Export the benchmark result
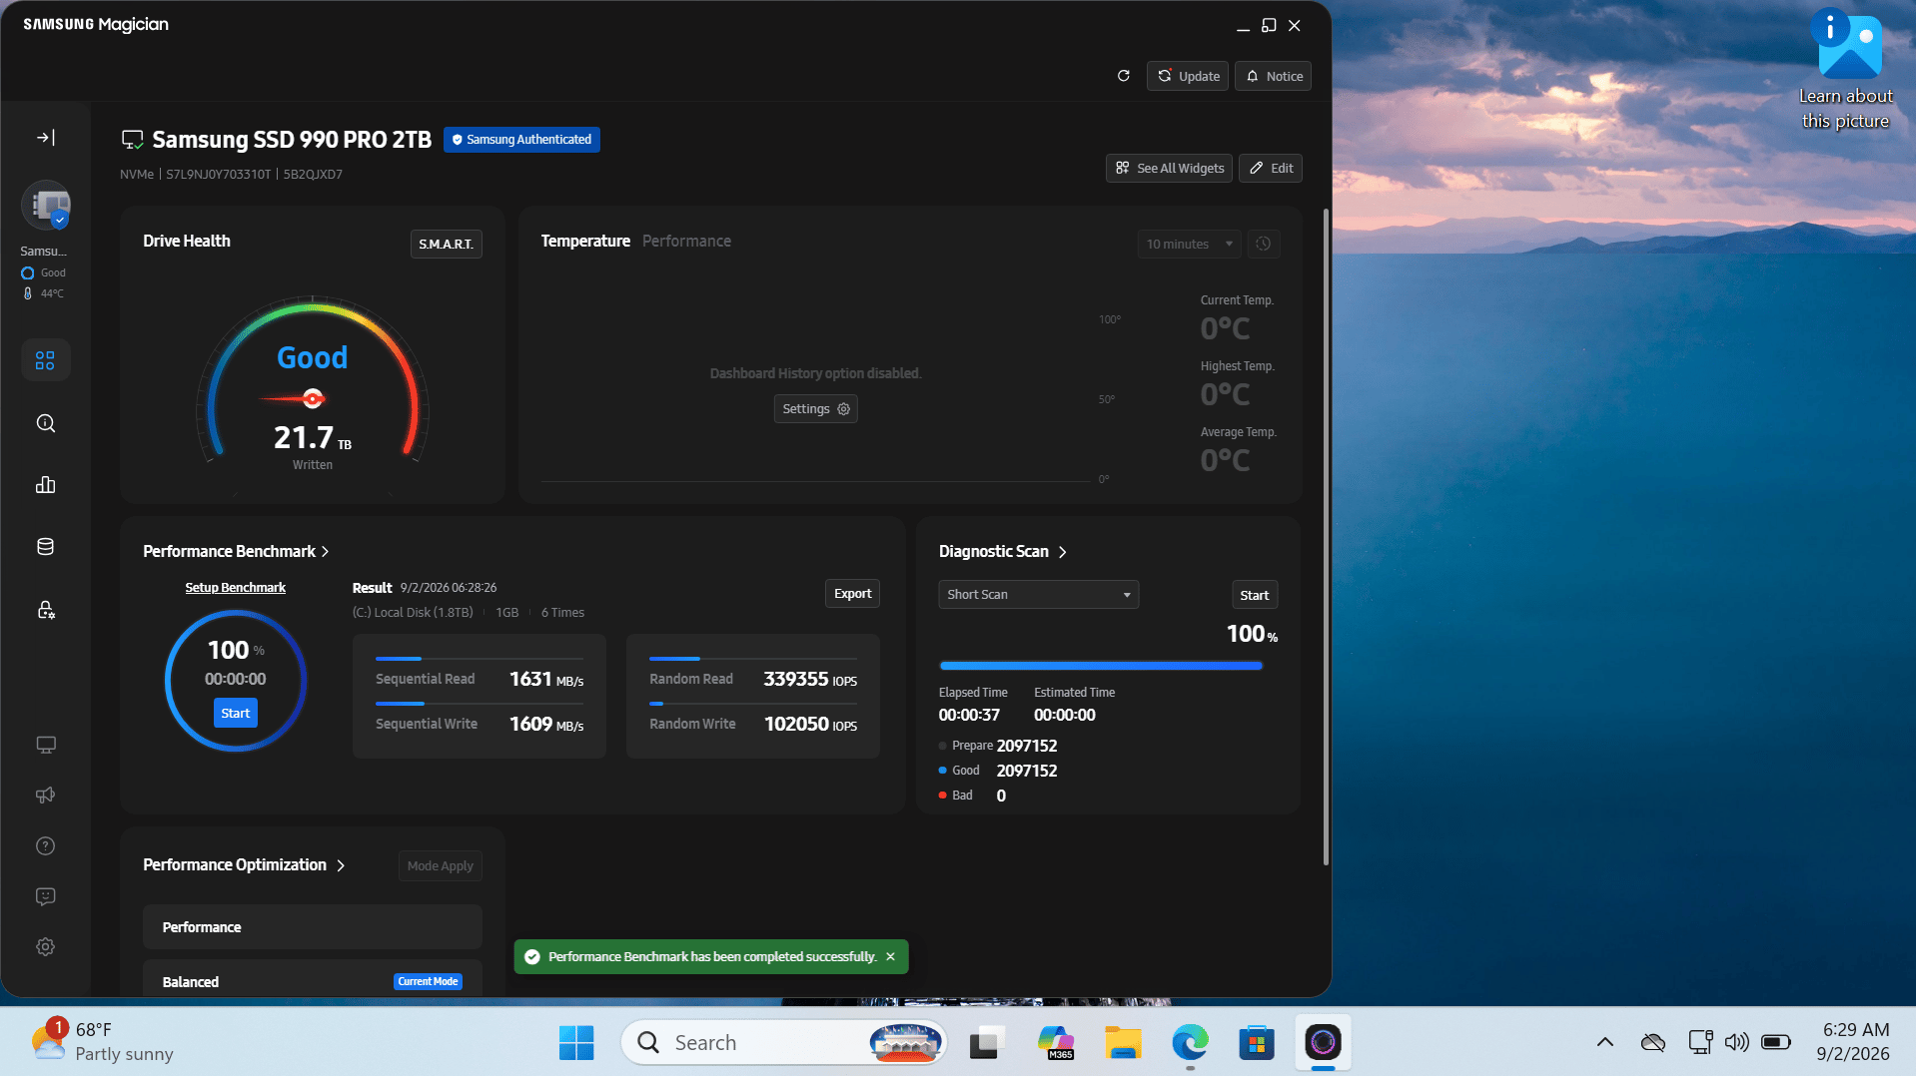This screenshot has height=1076, width=1916. (853, 594)
